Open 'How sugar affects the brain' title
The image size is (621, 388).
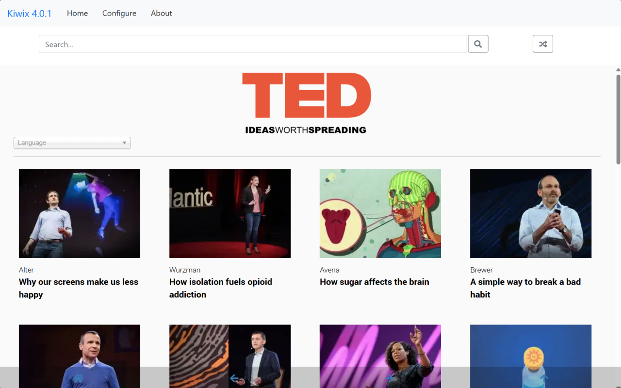click(x=374, y=282)
